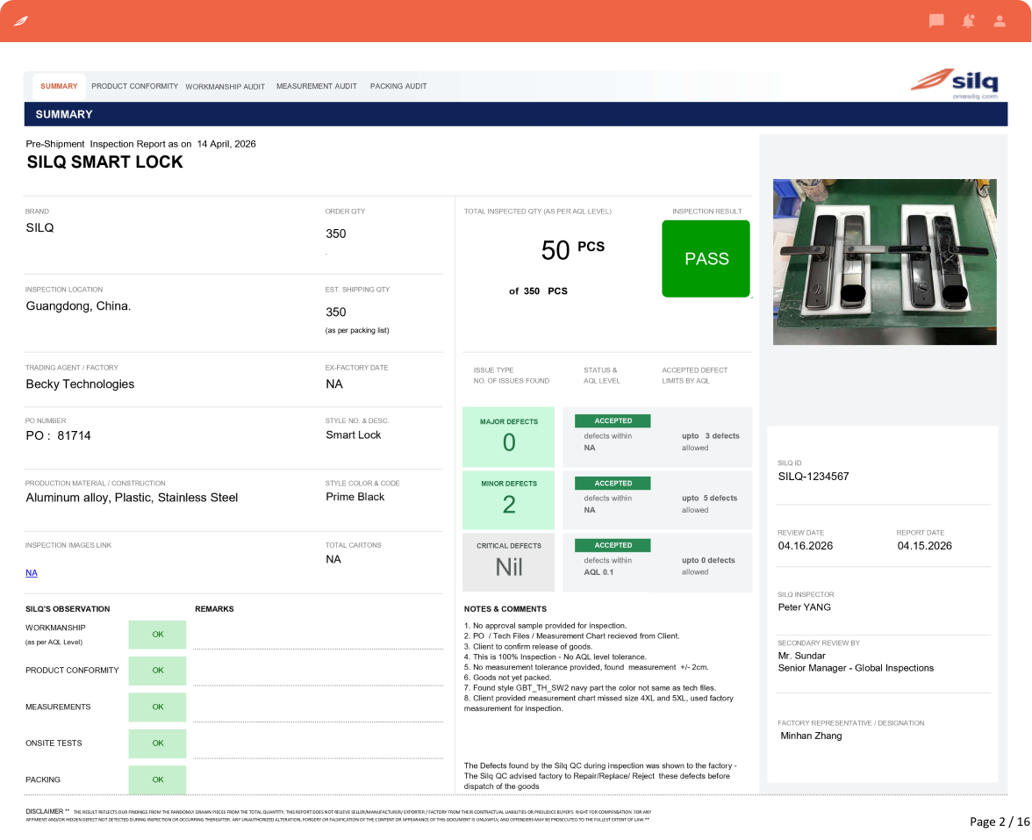The image size is (1032, 840).
Task: Open the Measurement Audit tab
Action: [x=317, y=86]
